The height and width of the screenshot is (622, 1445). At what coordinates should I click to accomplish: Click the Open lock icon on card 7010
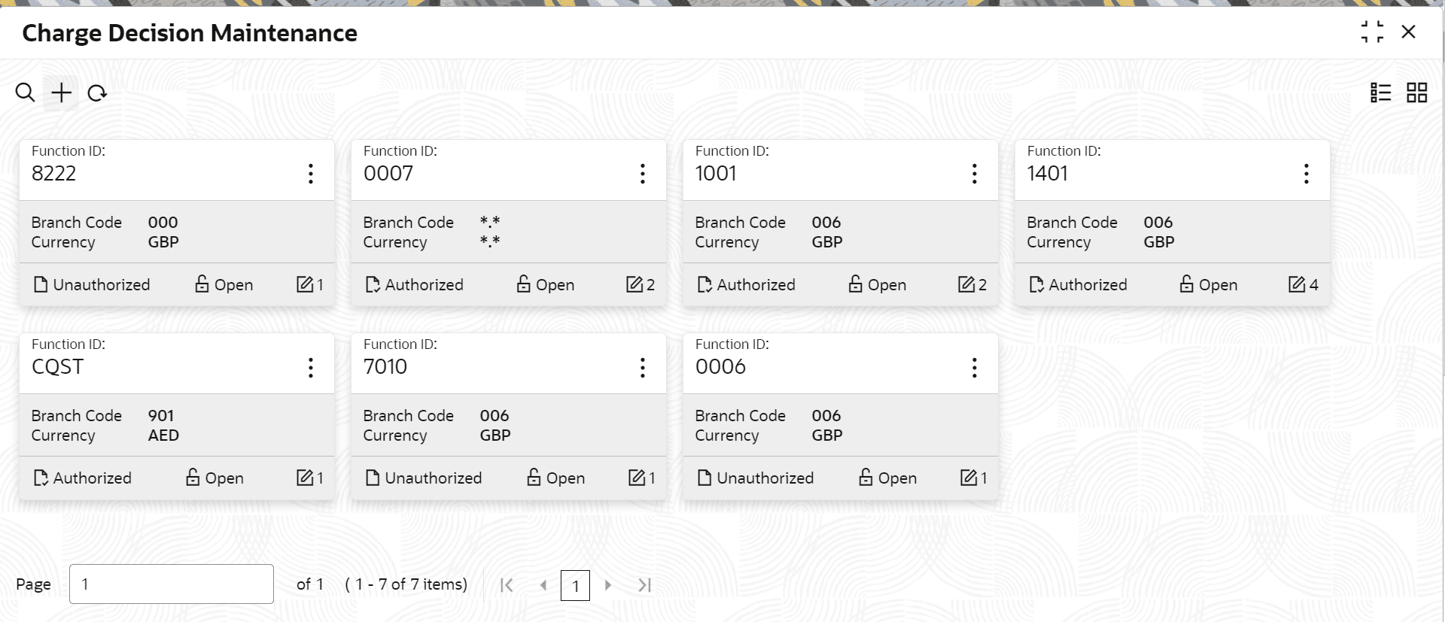point(534,478)
